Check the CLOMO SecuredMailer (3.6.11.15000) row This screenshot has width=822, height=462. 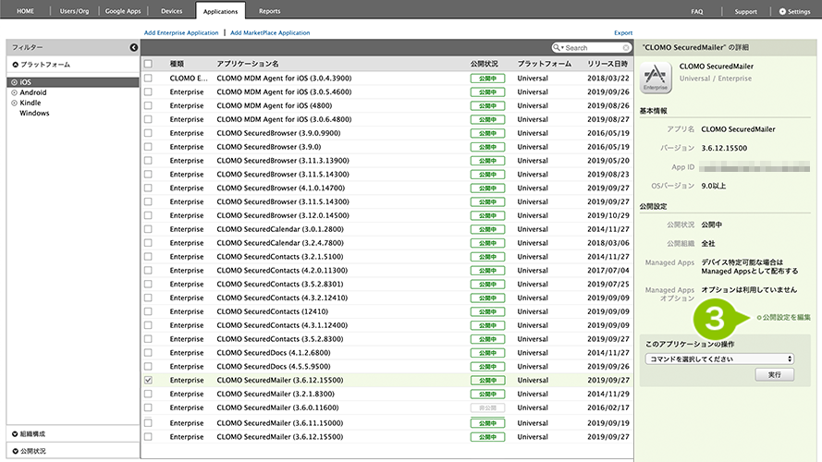point(148,423)
